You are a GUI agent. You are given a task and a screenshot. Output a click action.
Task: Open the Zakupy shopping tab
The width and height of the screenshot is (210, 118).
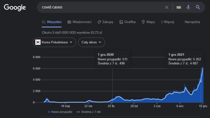[x=106, y=22]
